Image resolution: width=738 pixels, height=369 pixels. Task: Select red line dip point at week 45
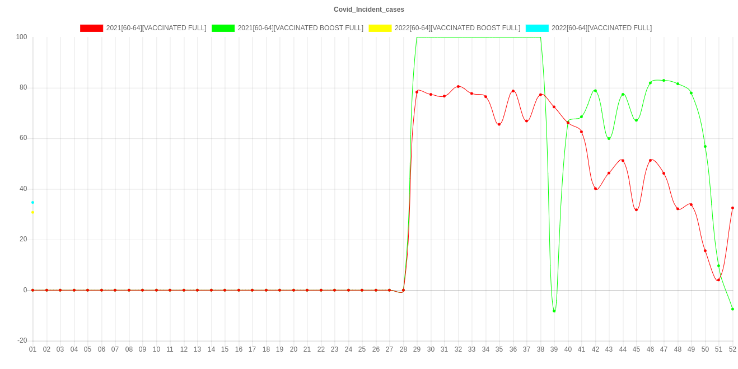[636, 209]
